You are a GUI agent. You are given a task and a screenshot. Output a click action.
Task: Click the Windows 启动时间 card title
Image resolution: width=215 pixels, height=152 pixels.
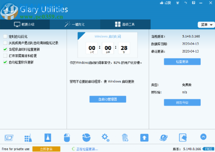click(x=108, y=37)
